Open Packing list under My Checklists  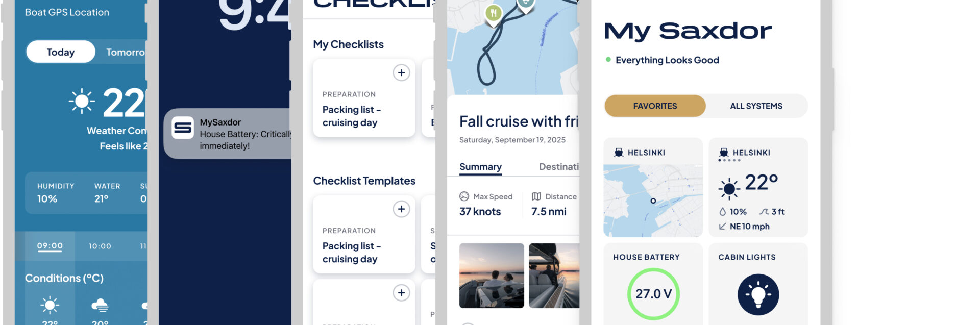coord(351,116)
